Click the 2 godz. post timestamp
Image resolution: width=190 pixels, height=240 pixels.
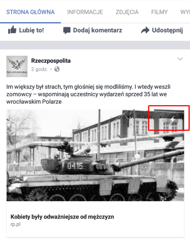40,69
